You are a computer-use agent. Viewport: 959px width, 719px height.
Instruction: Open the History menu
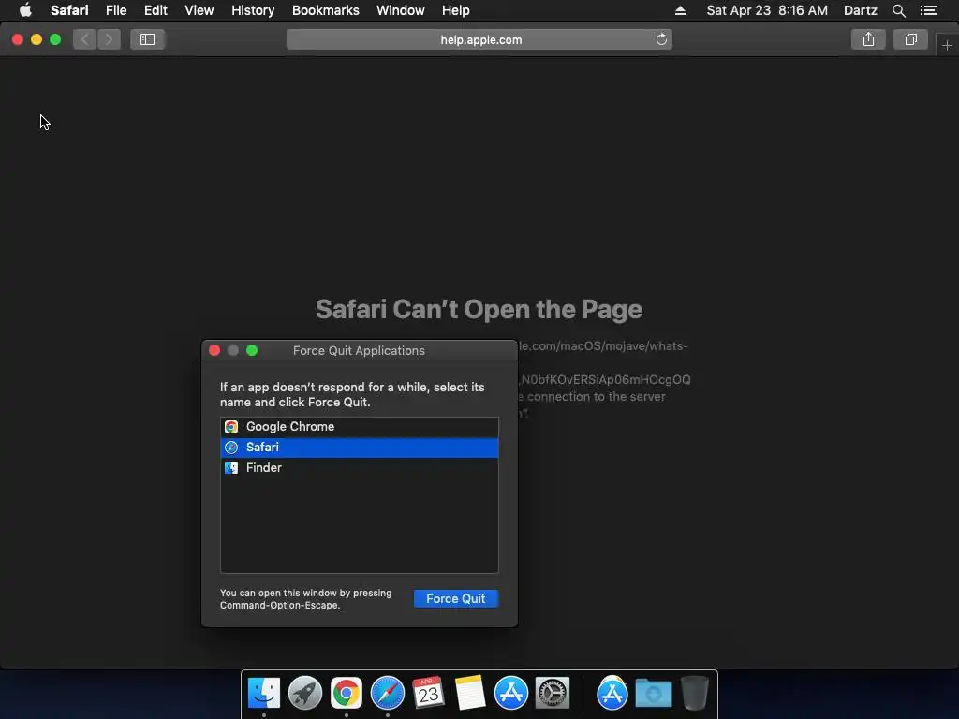(x=253, y=10)
